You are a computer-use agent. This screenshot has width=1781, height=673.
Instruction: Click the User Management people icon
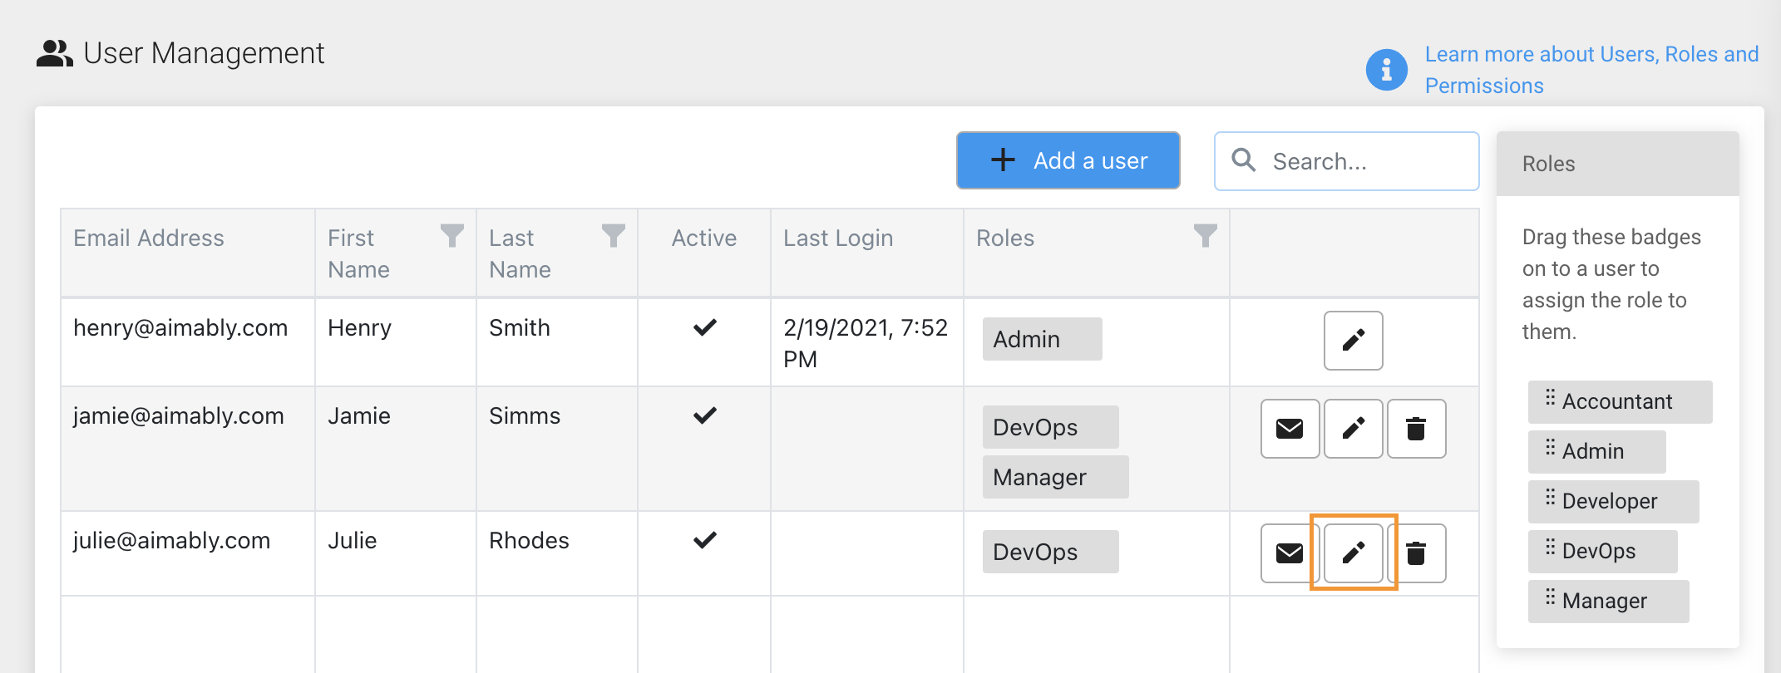[x=55, y=54]
